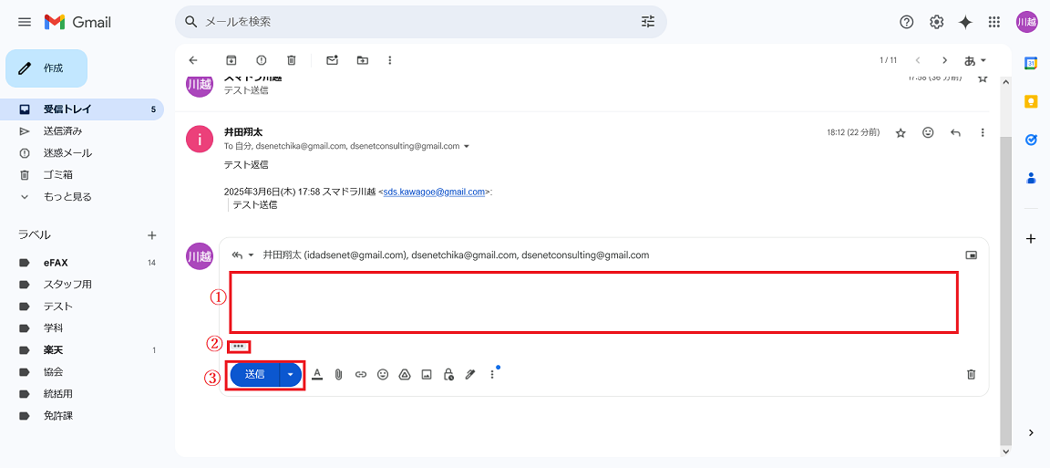Click the insert photo icon

click(427, 374)
